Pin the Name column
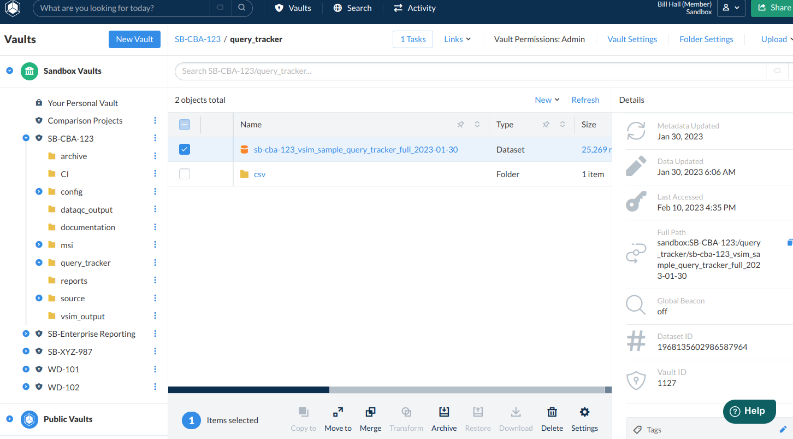The image size is (793, 439). pos(460,125)
